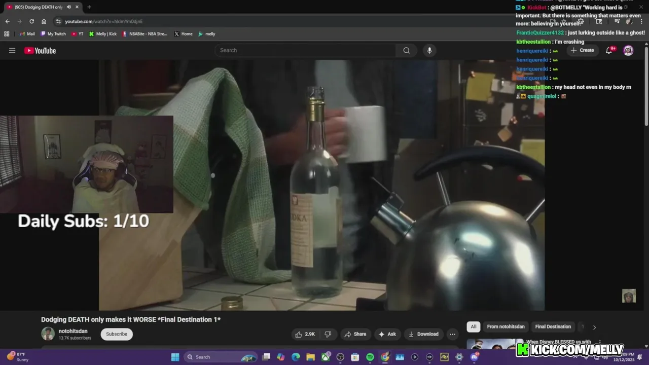Open the NBABite bookmark

pyautogui.click(x=145, y=34)
